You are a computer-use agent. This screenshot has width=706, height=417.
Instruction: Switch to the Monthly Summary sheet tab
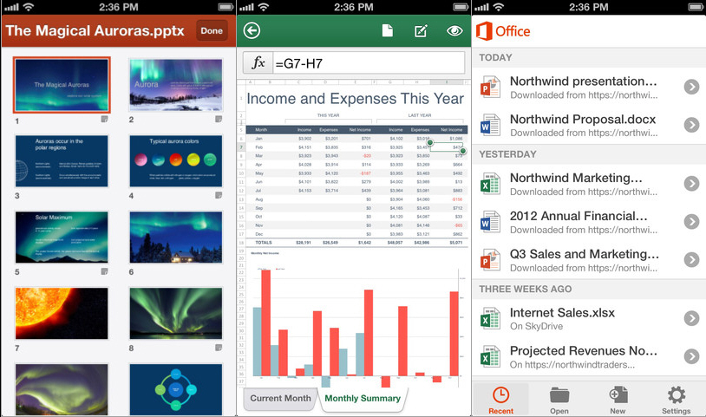click(x=363, y=399)
